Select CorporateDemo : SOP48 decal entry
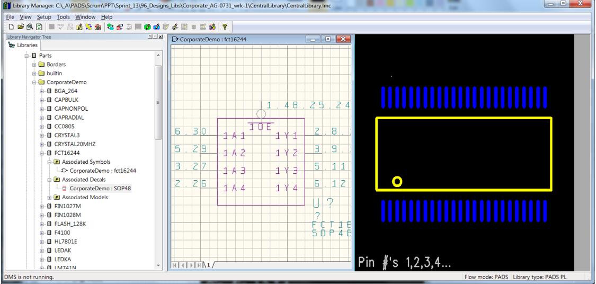Image resolution: width=596 pixels, height=284 pixels. point(100,189)
